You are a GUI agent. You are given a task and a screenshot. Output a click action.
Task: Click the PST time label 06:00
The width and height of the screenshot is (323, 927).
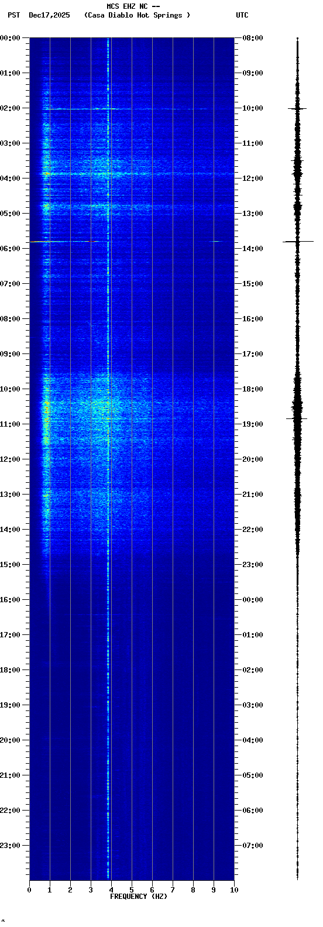pos(11,249)
